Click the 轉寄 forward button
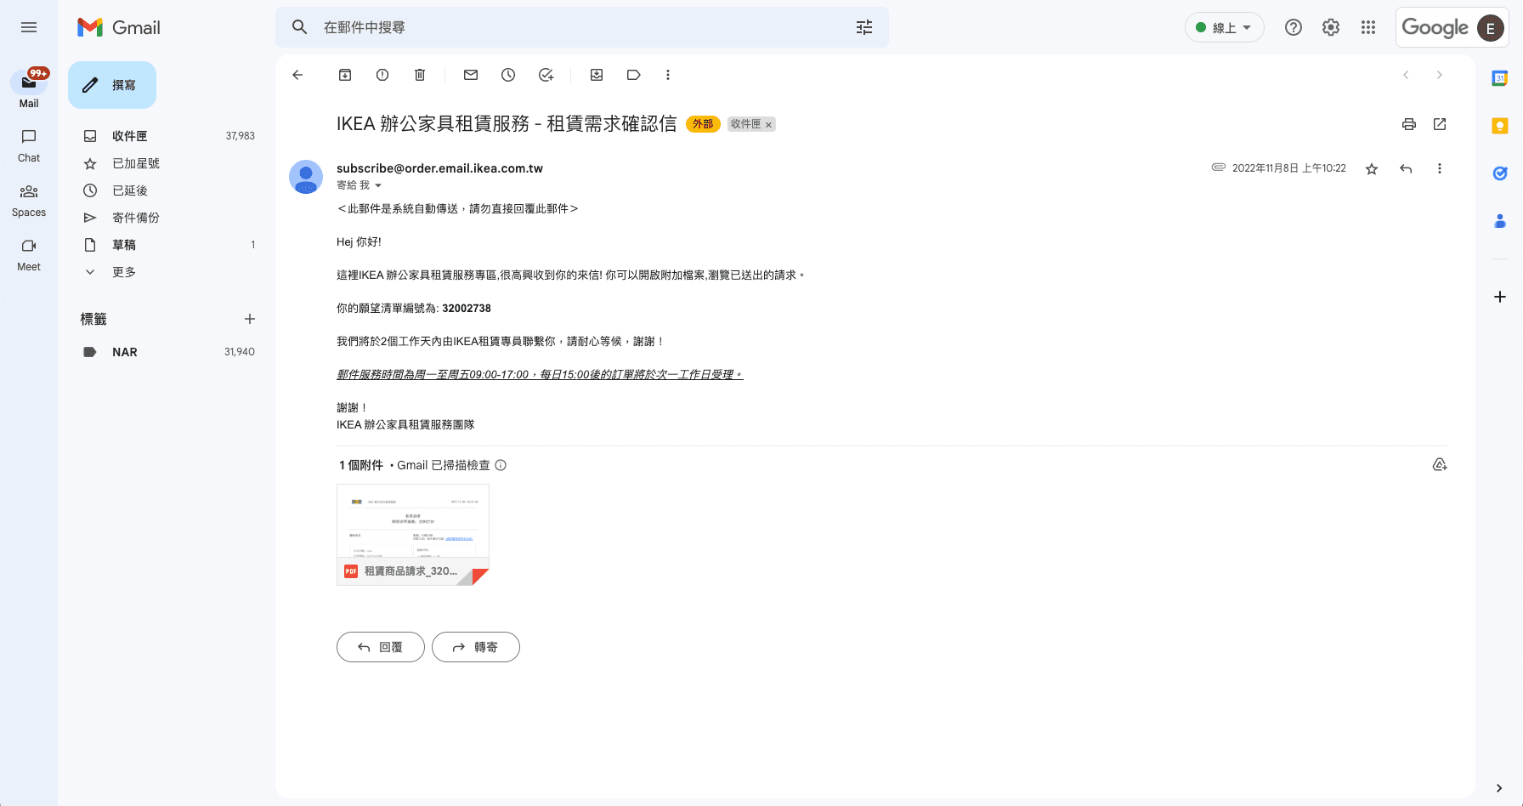 [x=476, y=647]
